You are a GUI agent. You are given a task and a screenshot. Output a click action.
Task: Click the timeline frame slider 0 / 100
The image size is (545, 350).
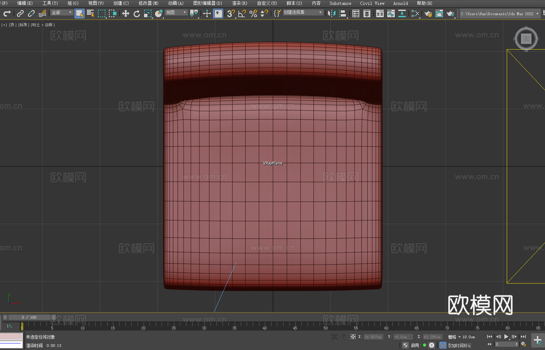(x=29, y=317)
